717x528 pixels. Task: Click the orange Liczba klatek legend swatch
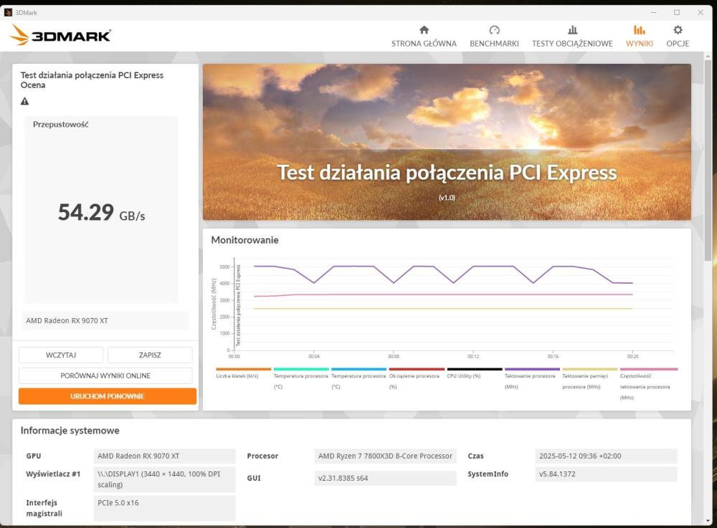pos(244,370)
